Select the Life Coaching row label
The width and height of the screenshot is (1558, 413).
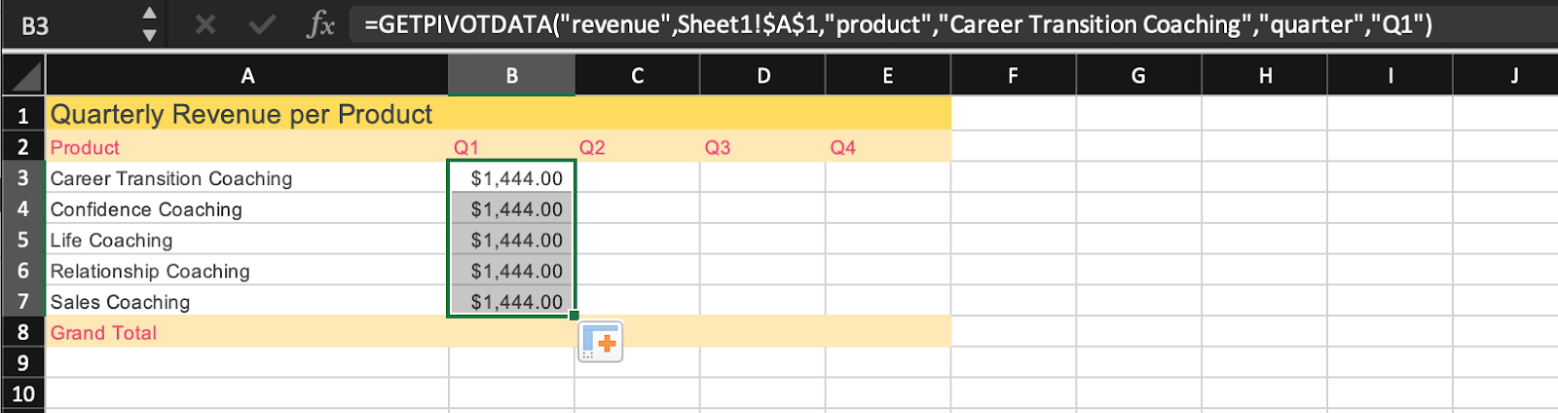(x=246, y=241)
